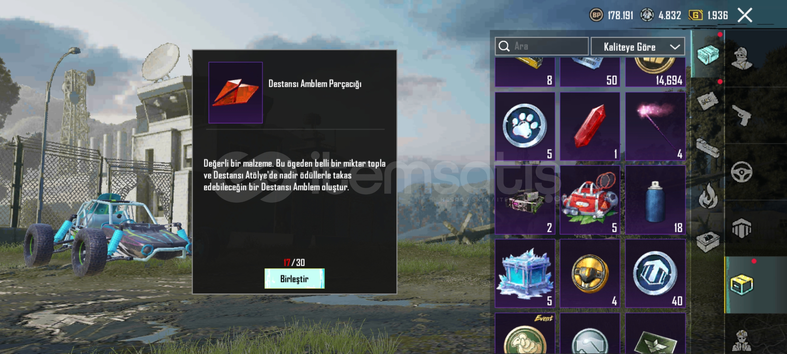Open the pistol weapons category
Screen dimensions: 787x354
click(x=742, y=115)
